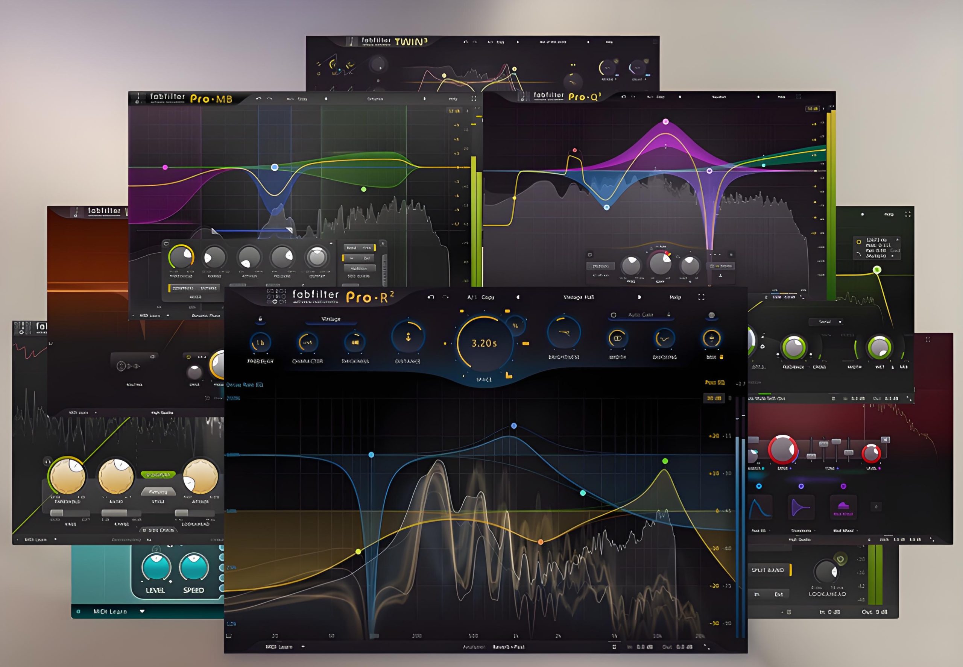The width and height of the screenshot is (963, 667).
Task: Open the Help menu in Pro-R 2
Action: [x=675, y=297]
